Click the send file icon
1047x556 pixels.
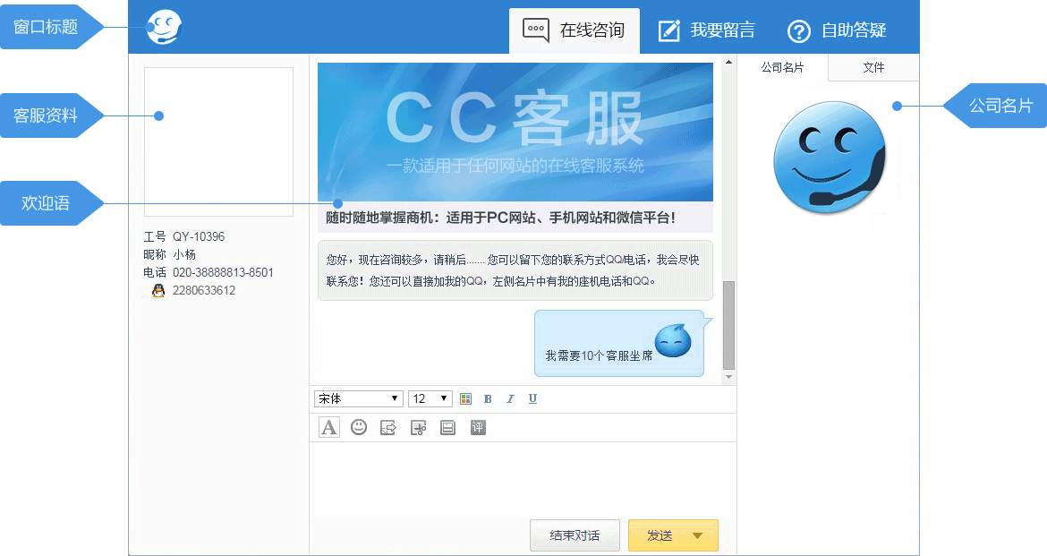(x=388, y=428)
